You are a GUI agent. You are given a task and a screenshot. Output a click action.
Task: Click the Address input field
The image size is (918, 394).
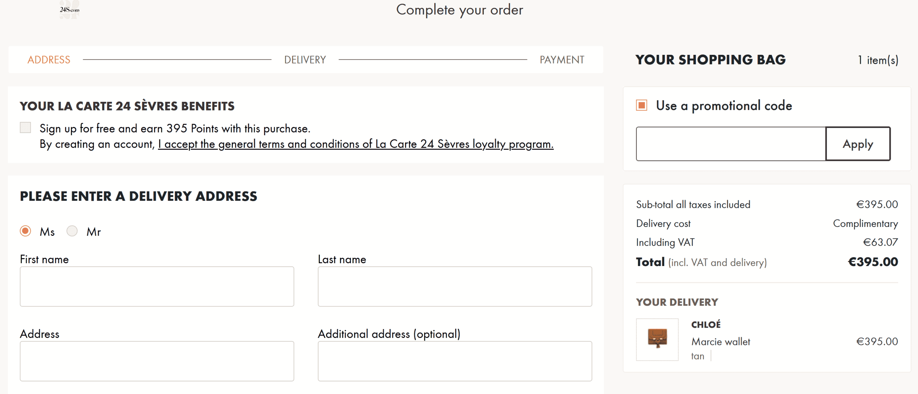157,361
